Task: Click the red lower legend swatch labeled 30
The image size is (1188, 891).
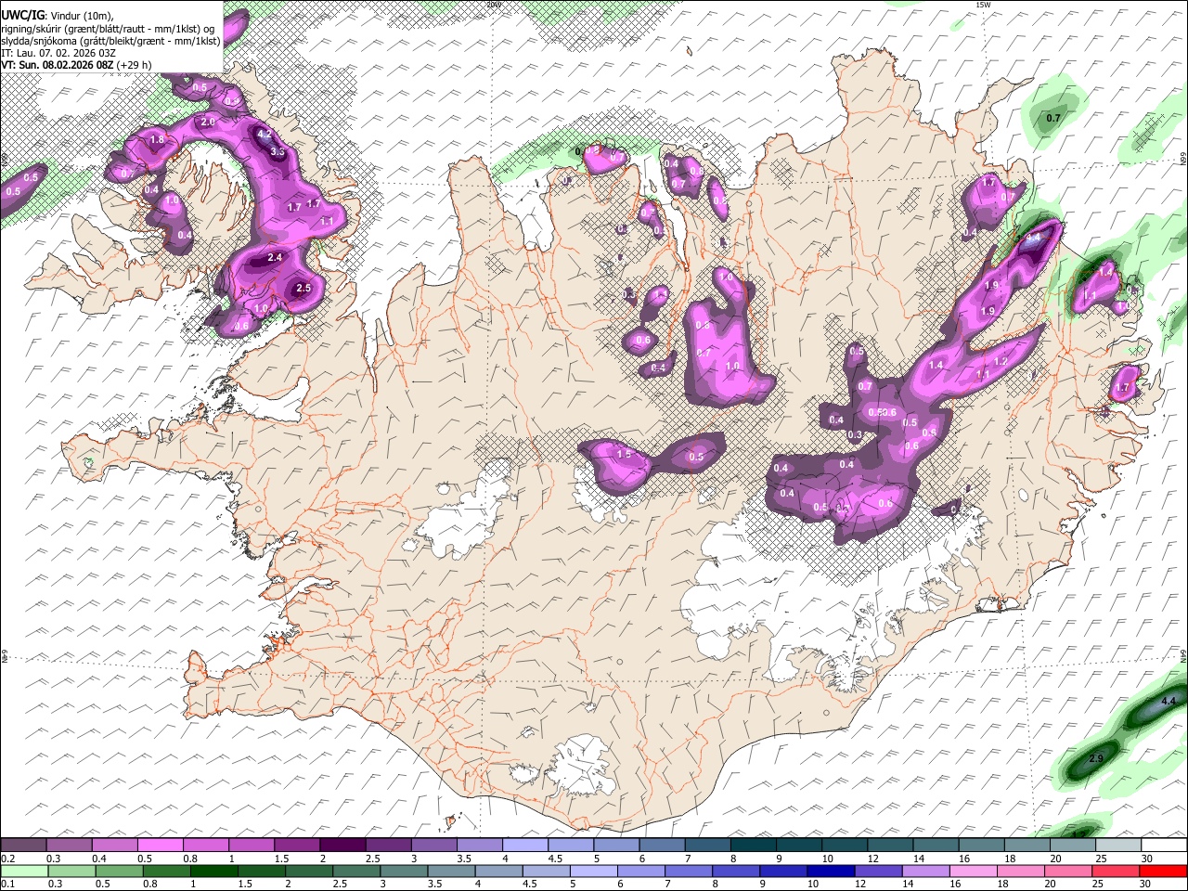Action: point(1162,871)
